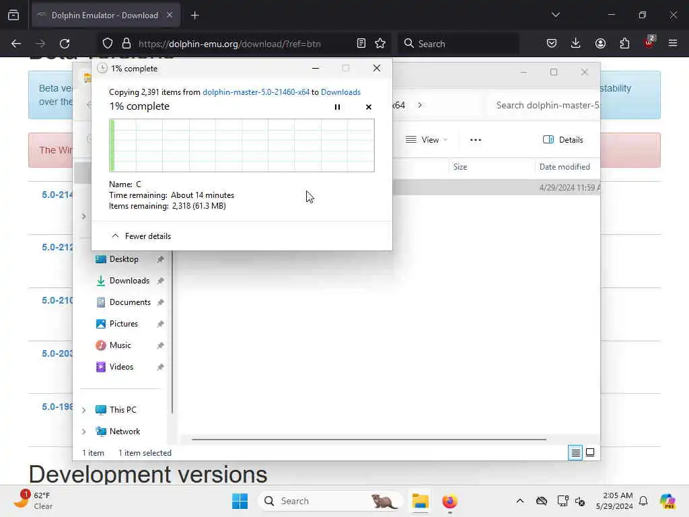Toggle Reader view in Firefox

(x=361, y=44)
